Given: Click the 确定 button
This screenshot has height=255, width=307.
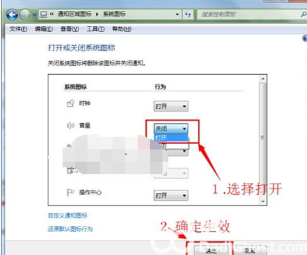Looking at the screenshot, I should (x=211, y=251).
